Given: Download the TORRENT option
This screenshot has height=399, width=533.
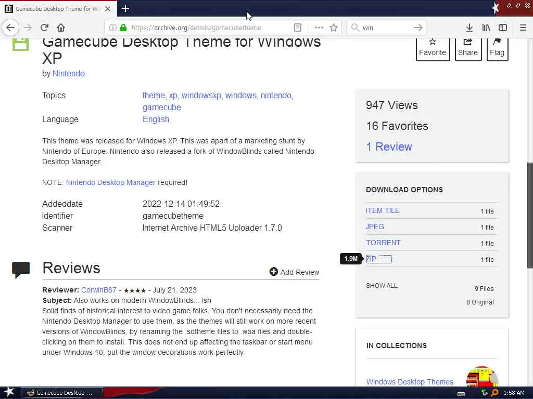Looking at the screenshot, I should coord(383,243).
